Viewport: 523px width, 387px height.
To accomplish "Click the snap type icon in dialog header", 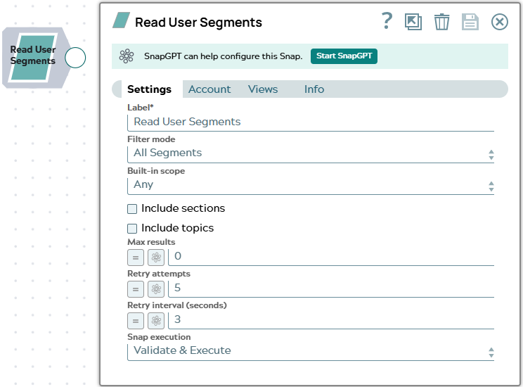I will click(121, 20).
